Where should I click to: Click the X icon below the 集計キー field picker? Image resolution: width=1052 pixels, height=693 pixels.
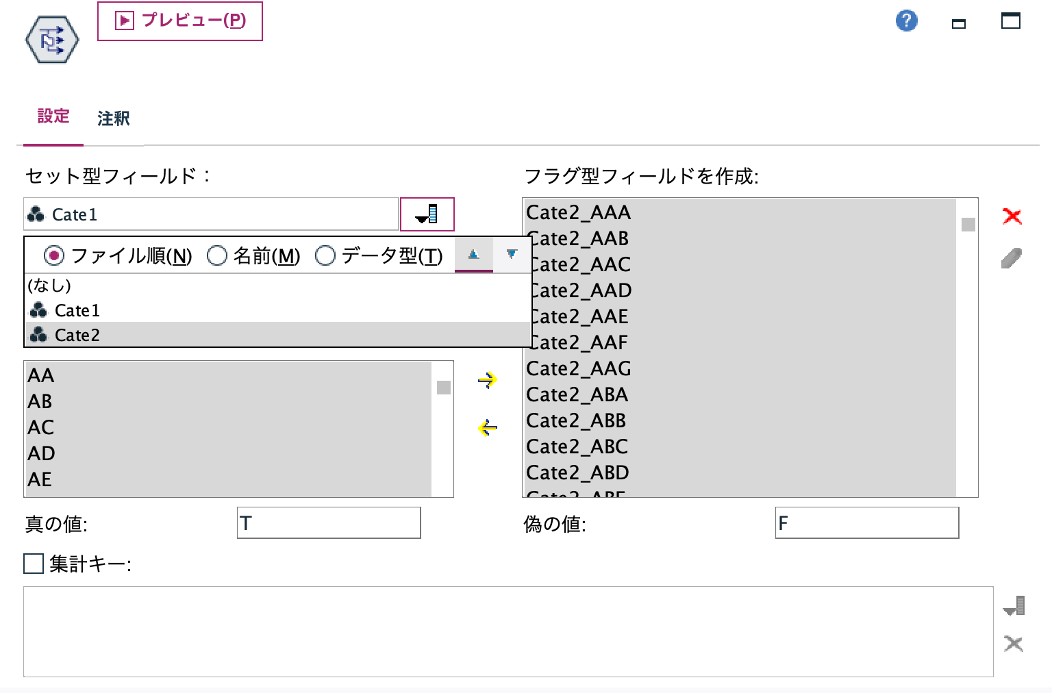click(x=1012, y=644)
